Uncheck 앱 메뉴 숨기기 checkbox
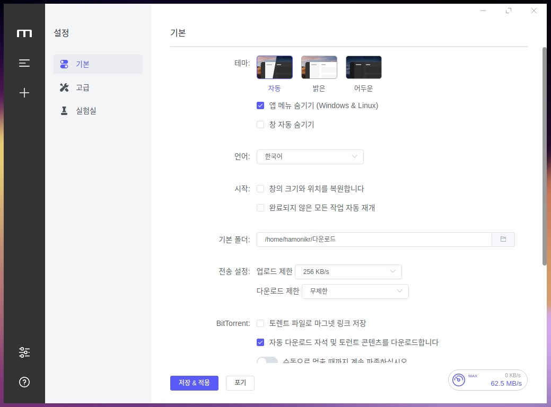Screen dimensions: 551x407 pos(260,105)
